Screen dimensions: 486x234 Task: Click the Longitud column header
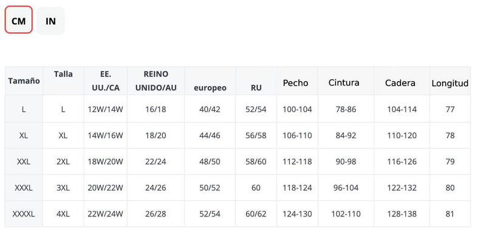(x=450, y=83)
